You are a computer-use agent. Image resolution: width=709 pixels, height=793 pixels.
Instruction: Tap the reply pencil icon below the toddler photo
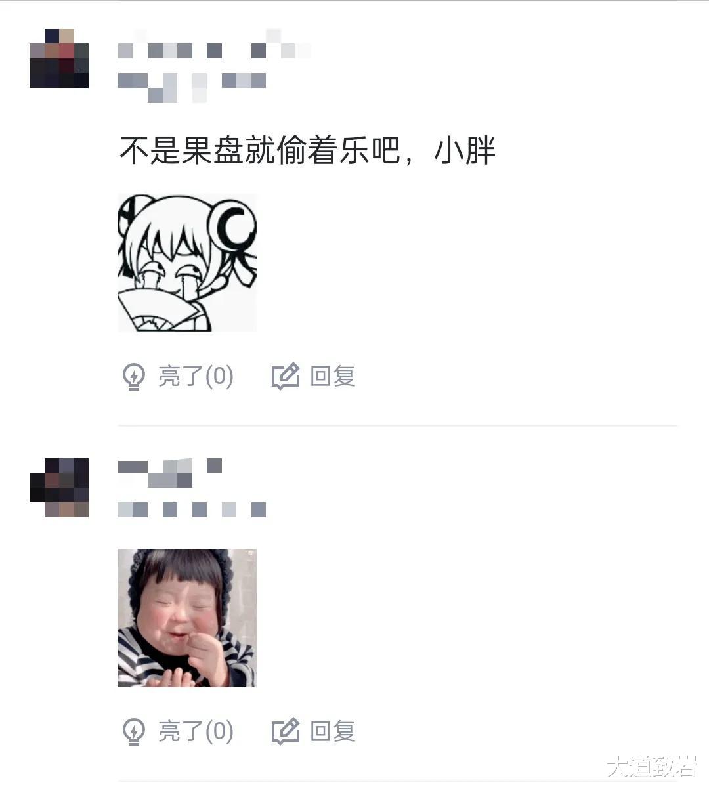click(286, 731)
